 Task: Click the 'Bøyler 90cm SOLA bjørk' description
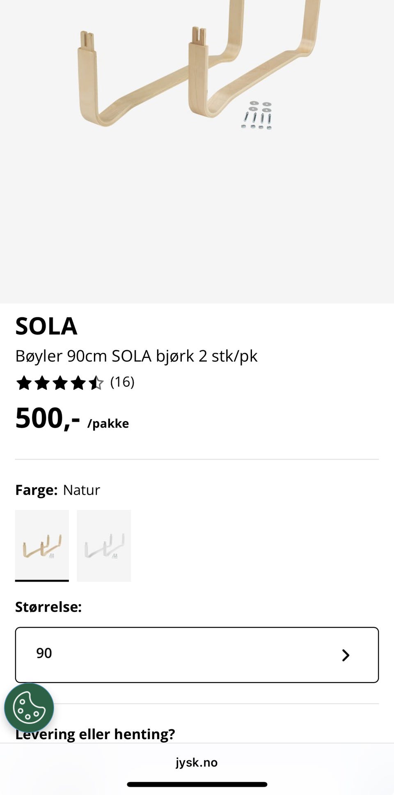[x=136, y=356]
